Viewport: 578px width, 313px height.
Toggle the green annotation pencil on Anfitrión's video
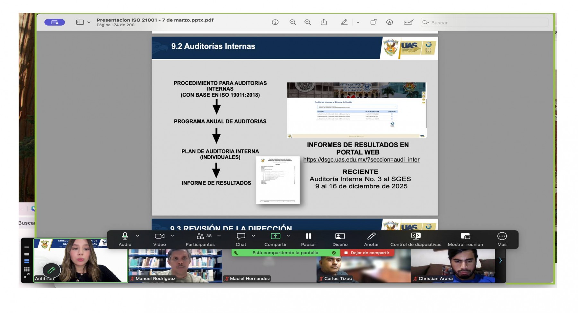click(51, 270)
